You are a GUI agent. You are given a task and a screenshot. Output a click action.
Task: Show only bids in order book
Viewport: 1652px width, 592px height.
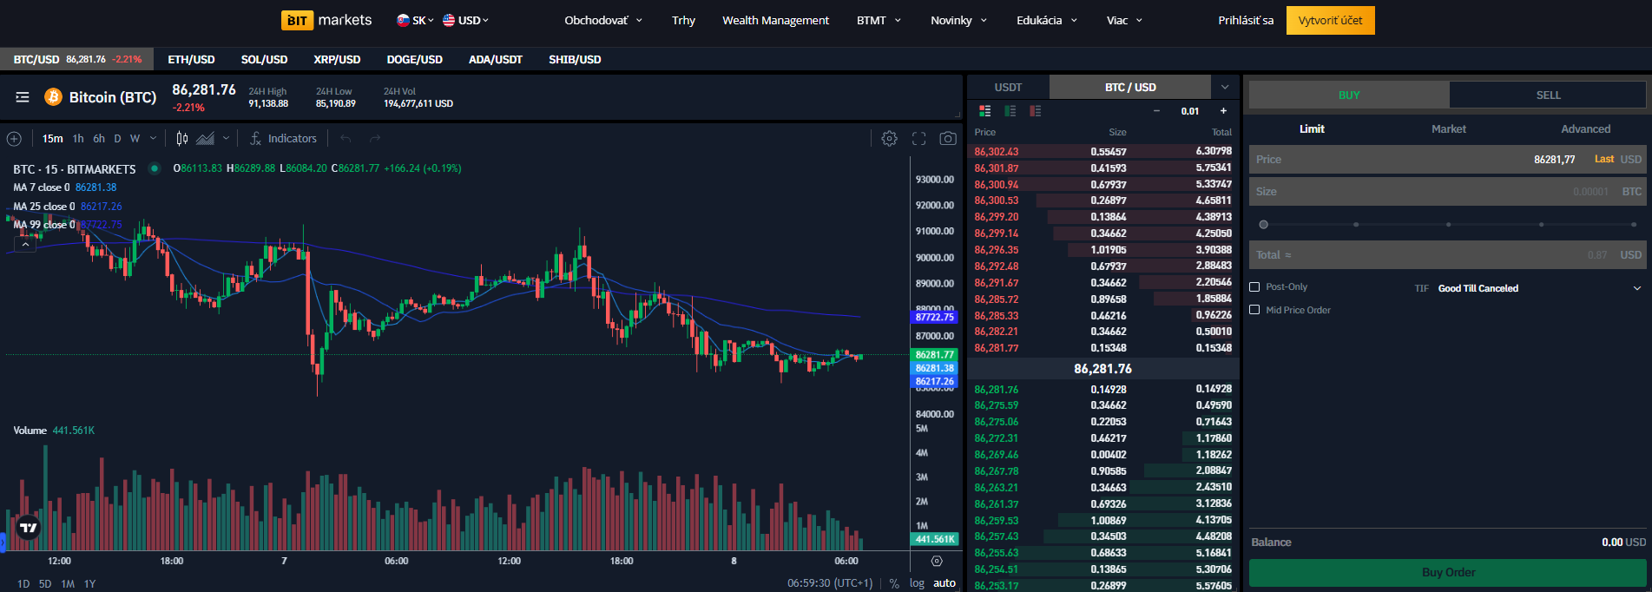[1010, 111]
